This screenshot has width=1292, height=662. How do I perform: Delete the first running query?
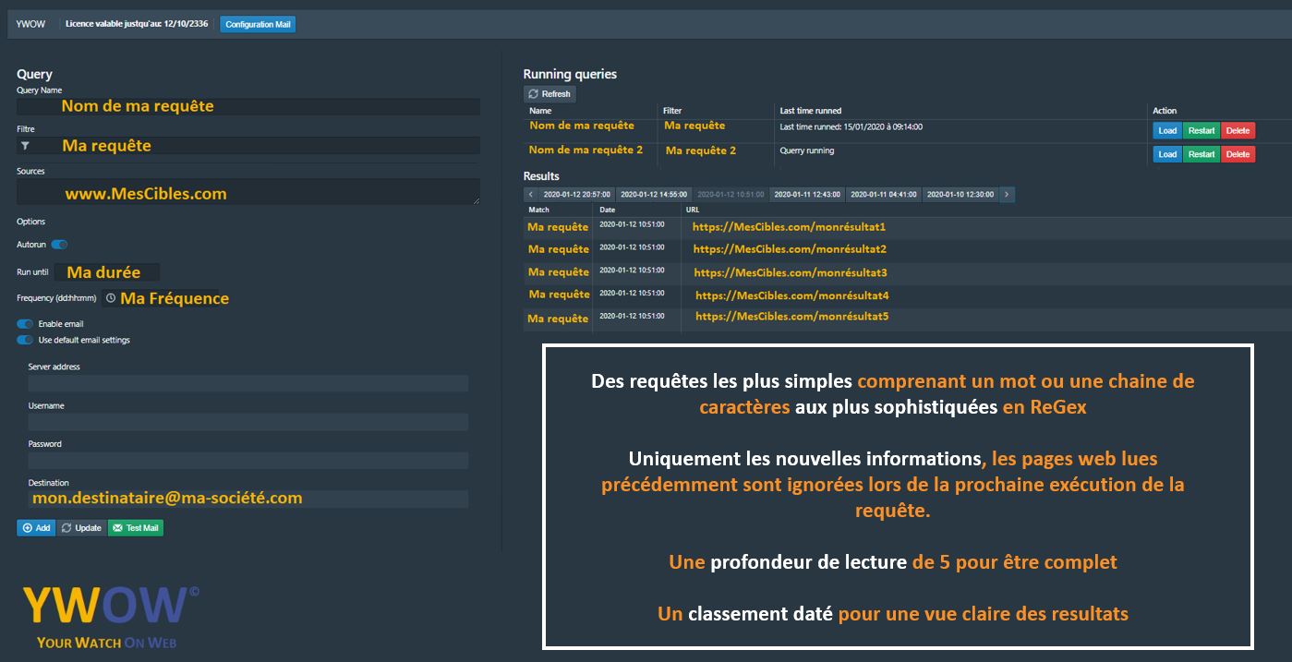(1238, 131)
